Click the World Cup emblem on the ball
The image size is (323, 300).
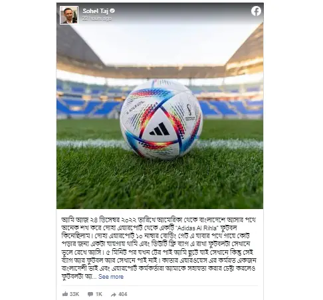point(189,112)
